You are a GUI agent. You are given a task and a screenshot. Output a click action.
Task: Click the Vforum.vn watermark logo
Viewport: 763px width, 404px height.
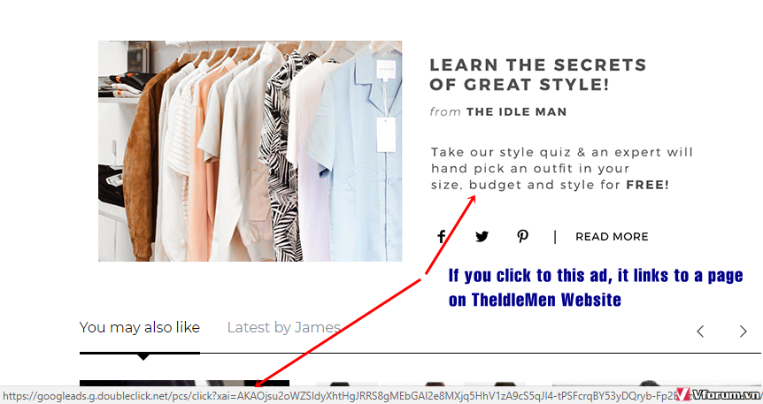pyautogui.click(x=719, y=394)
